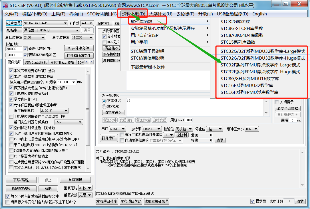The image size is (310, 209).
Task: Select STC32G库函数 from submenu
Action: click(x=235, y=22)
